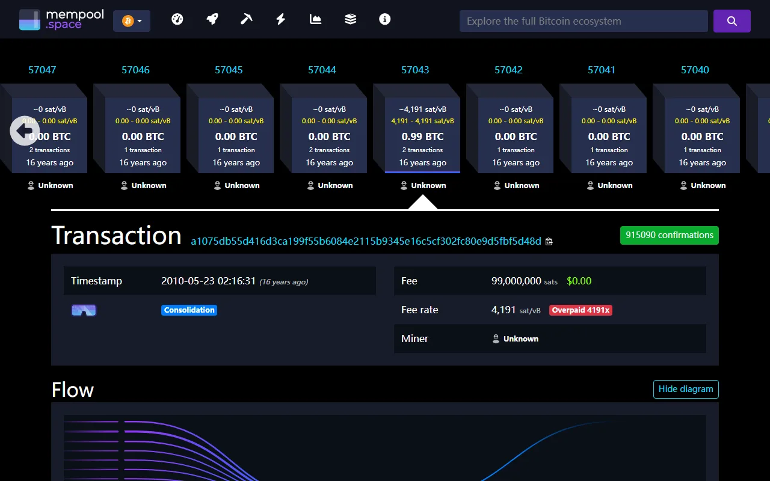
Task: Open block height 57043 link
Action: (x=415, y=70)
